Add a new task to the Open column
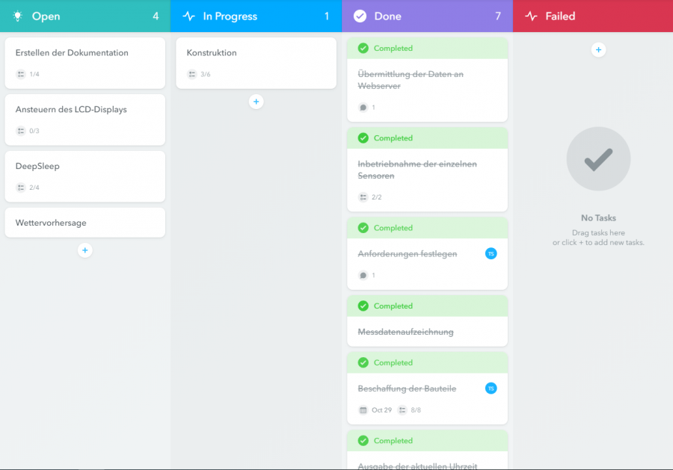Screen dimensions: 673x470 85,250
